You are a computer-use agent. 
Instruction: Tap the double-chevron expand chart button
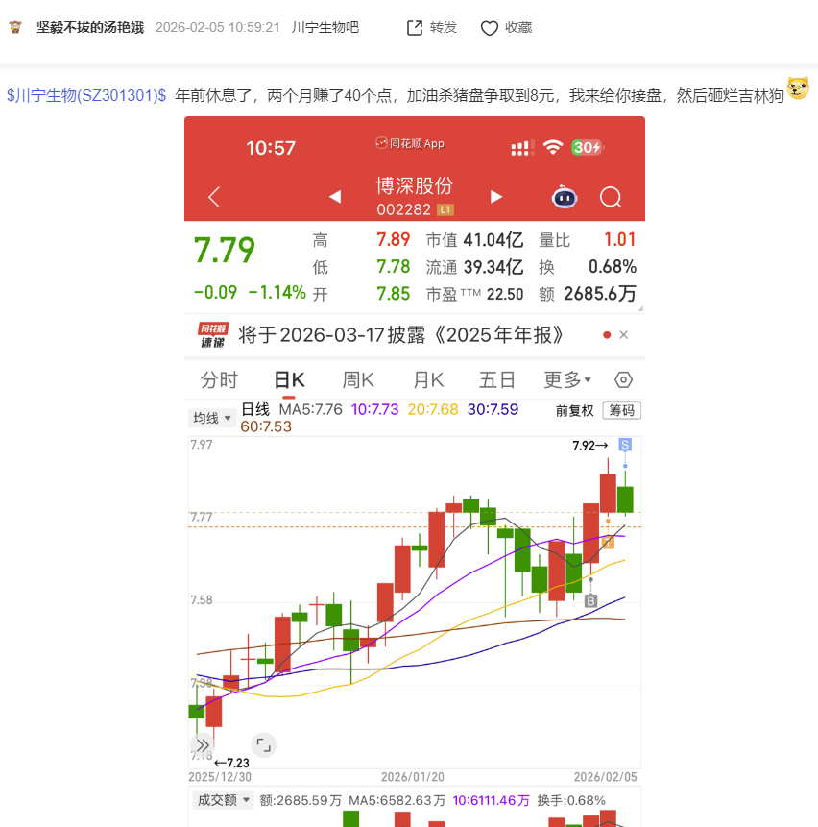click(203, 745)
